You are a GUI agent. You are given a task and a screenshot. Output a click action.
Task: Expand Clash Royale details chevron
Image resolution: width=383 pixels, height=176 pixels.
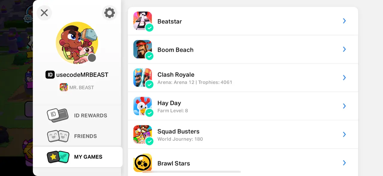(344, 78)
